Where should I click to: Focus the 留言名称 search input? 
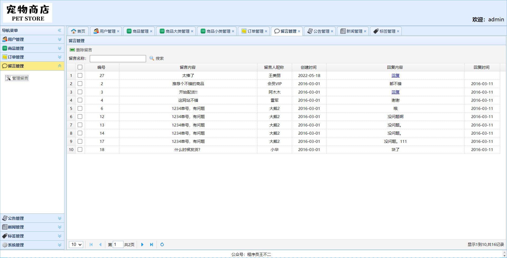point(118,59)
